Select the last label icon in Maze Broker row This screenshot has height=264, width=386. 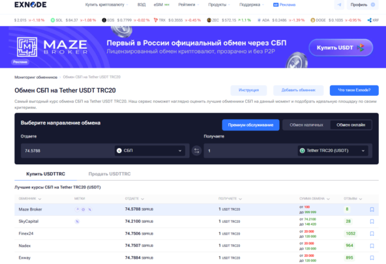point(89,209)
